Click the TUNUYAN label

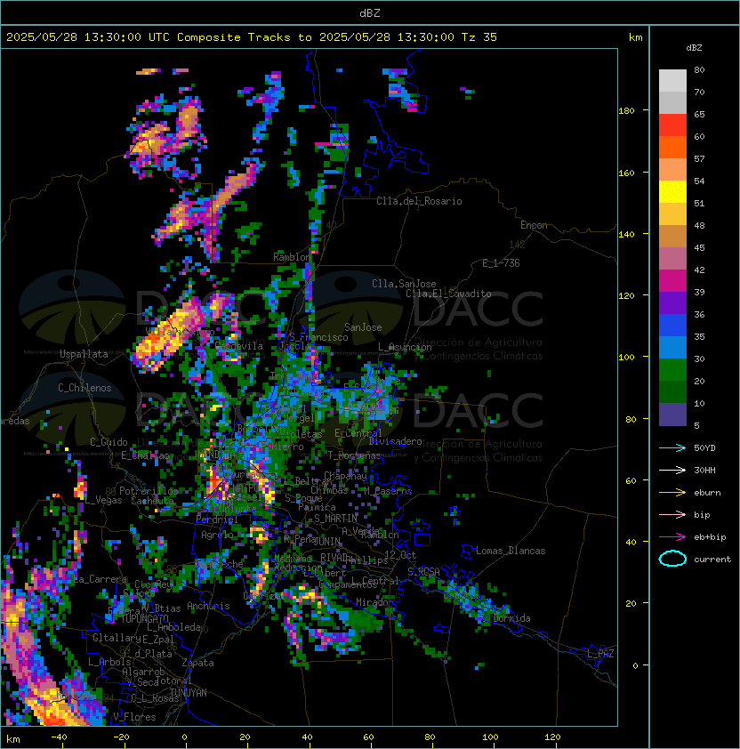tap(189, 693)
